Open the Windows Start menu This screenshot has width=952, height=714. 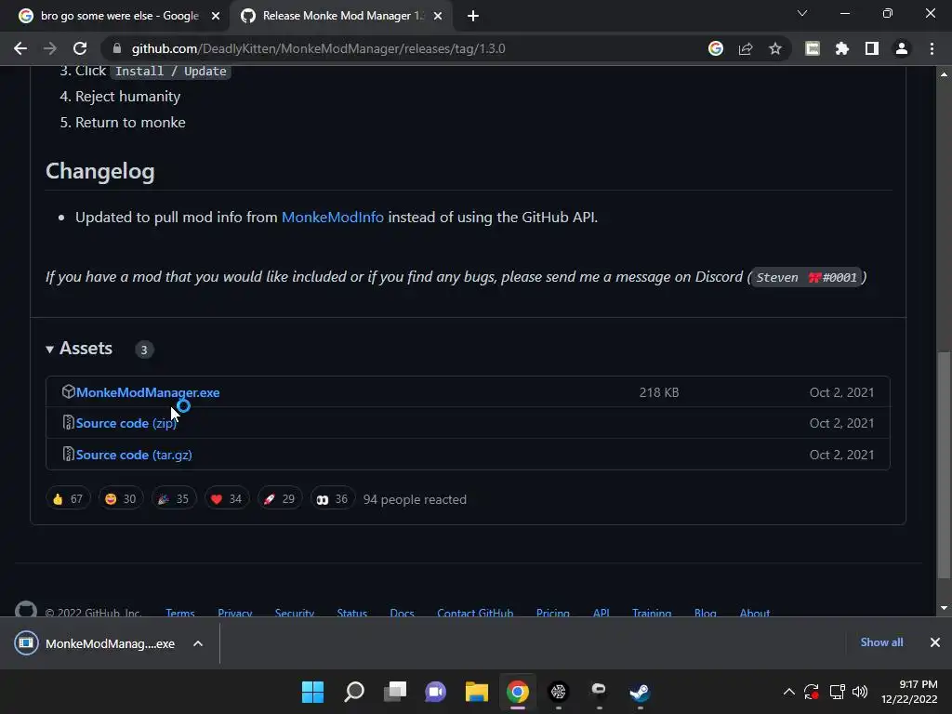[x=312, y=692]
